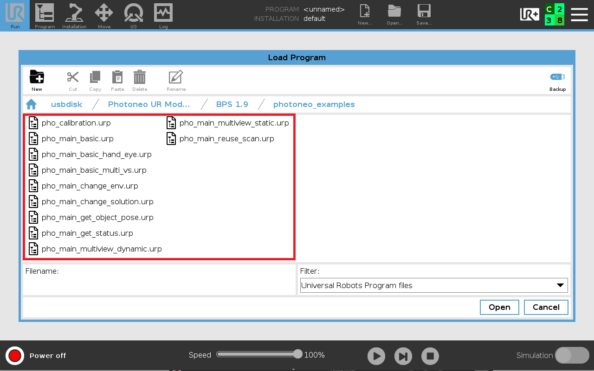Click the default installation name
Image resolution: width=594 pixels, height=371 pixels.
click(x=314, y=19)
